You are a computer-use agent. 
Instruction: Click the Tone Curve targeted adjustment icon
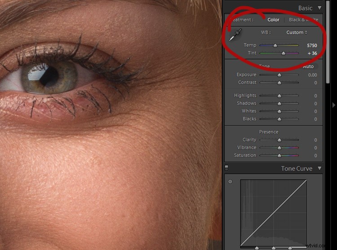230,181
